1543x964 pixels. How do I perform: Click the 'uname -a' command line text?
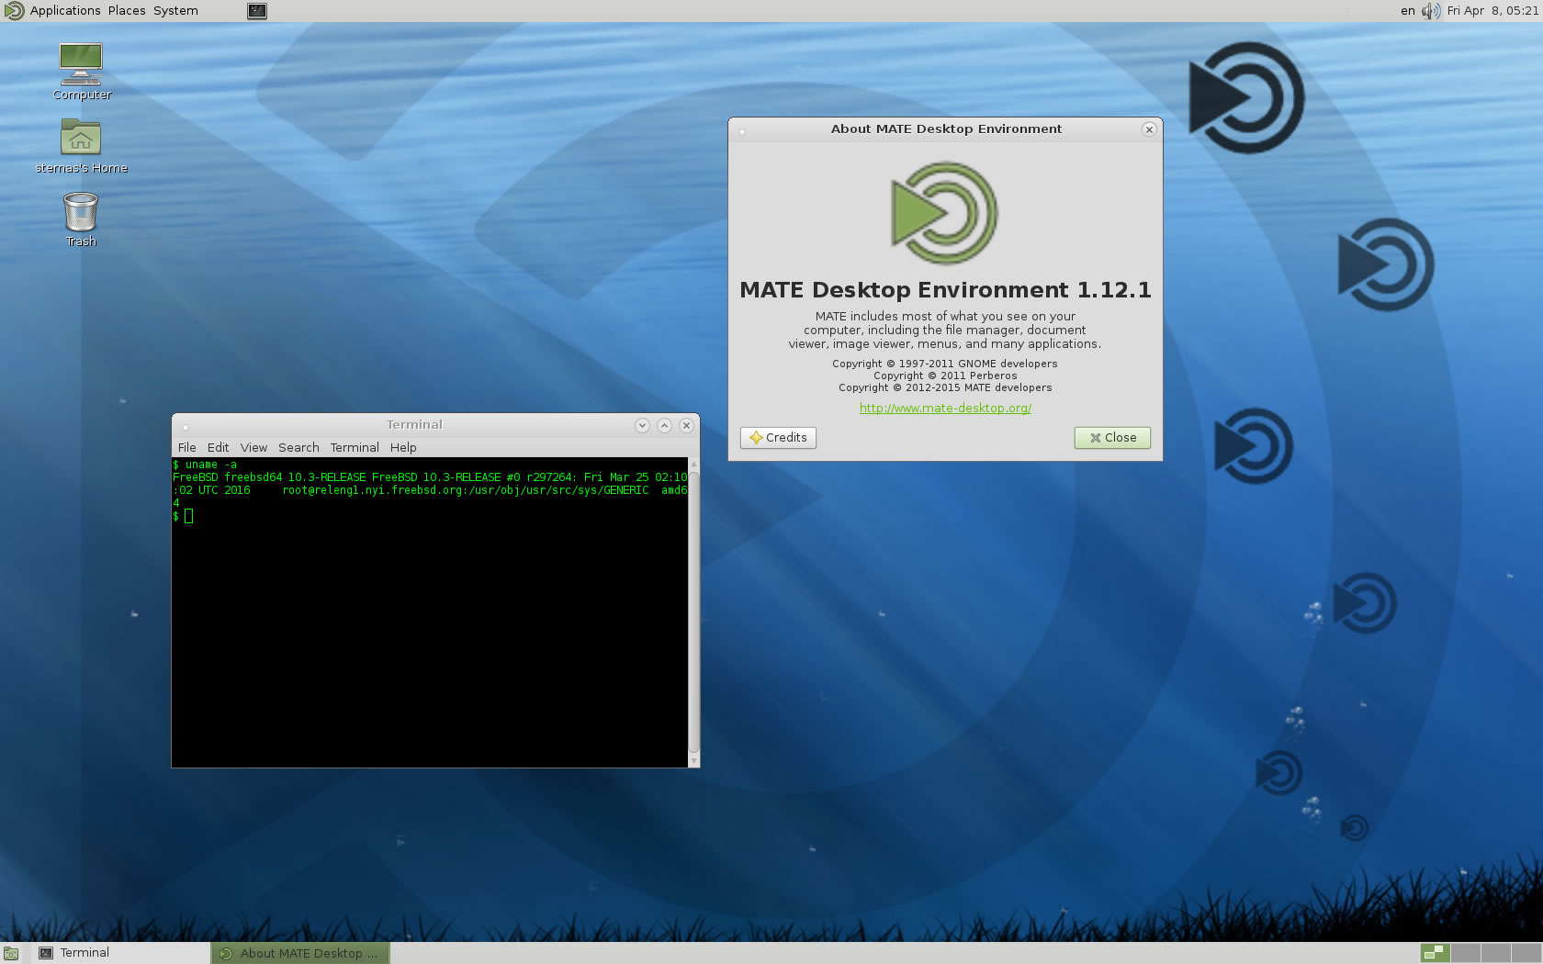coord(210,465)
